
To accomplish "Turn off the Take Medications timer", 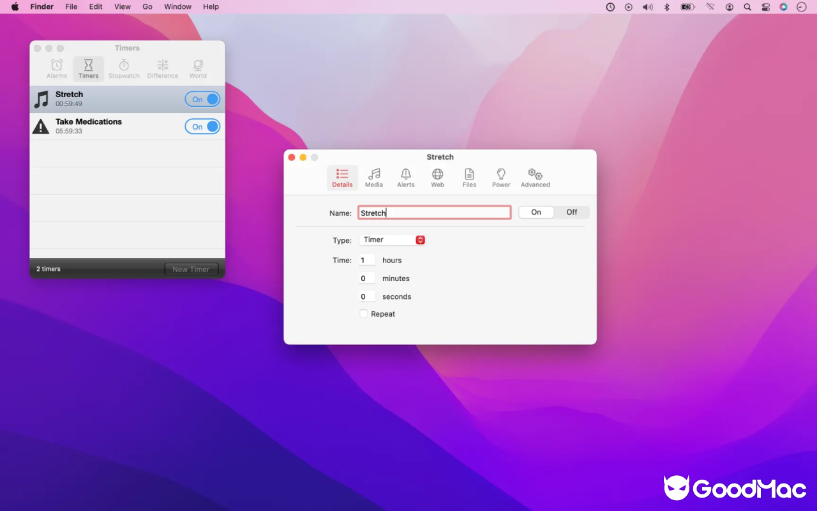I will click(x=202, y=126).
